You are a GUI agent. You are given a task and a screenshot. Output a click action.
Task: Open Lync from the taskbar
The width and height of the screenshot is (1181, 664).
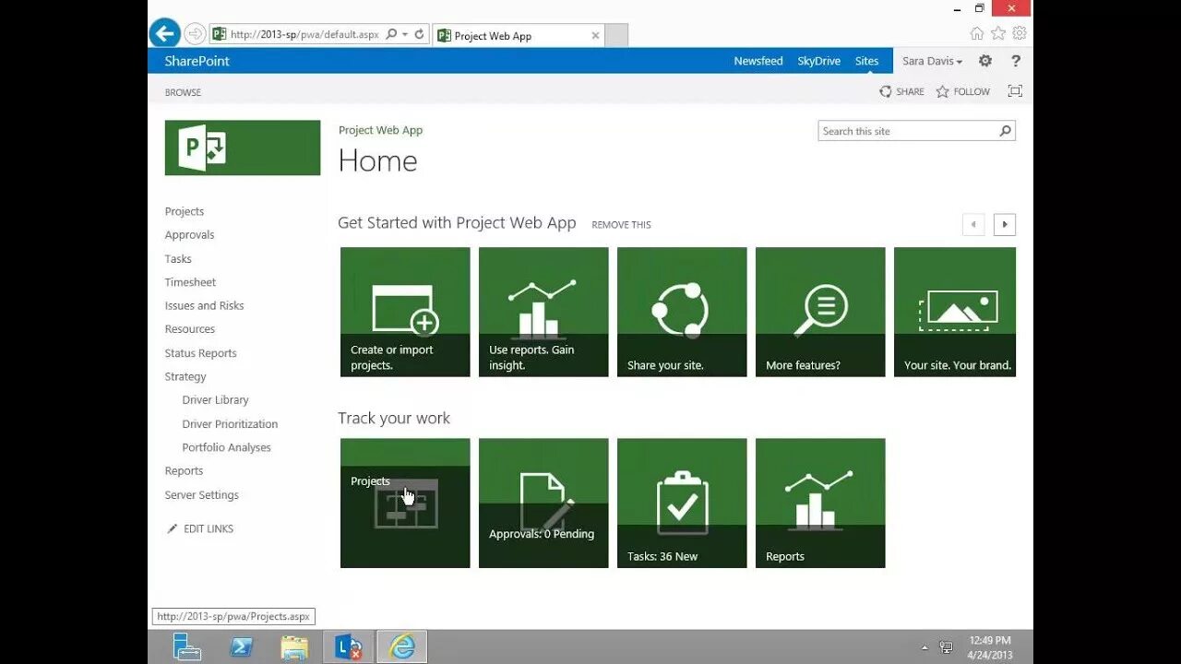click(x=348, y=647)
